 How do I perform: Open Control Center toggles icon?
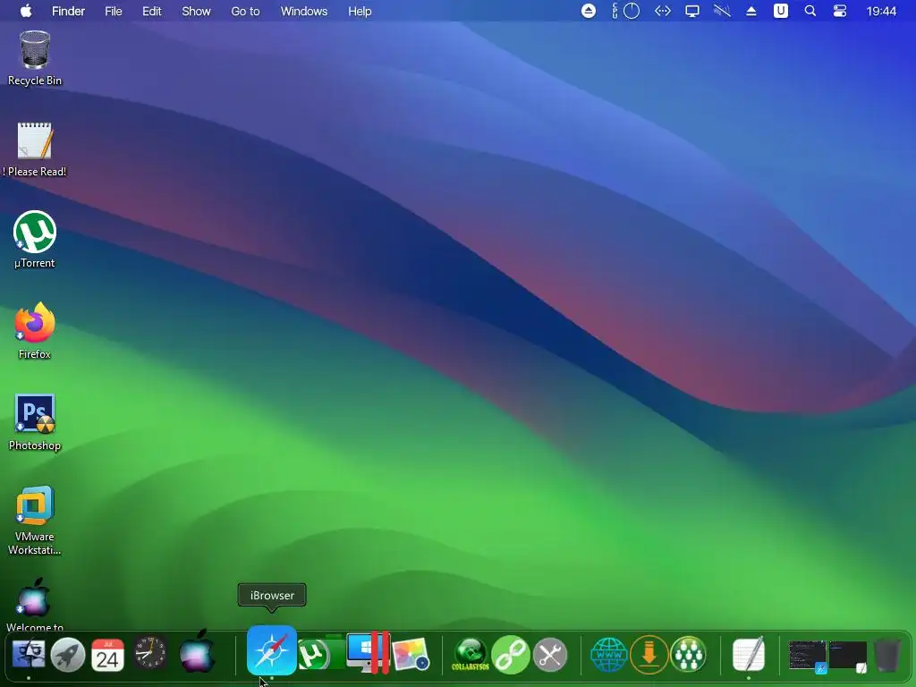[839, 11]
